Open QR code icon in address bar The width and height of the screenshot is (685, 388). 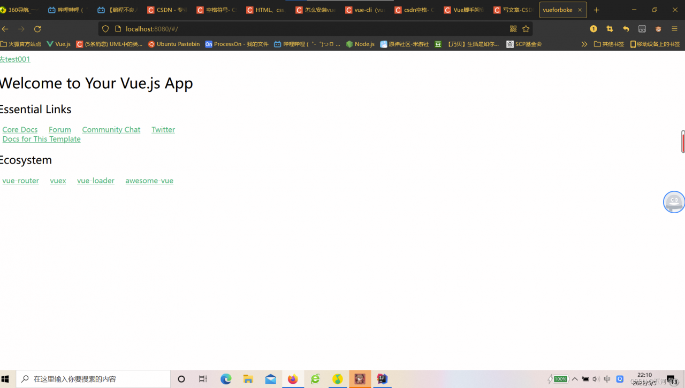(x=513, y=29)
